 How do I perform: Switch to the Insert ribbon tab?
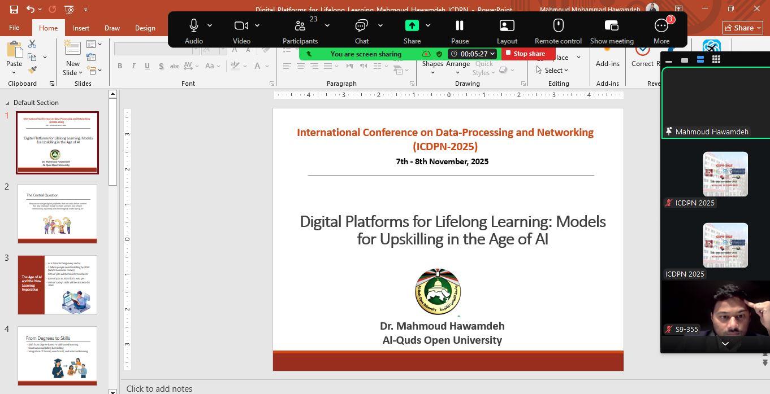tap(81, 28)
